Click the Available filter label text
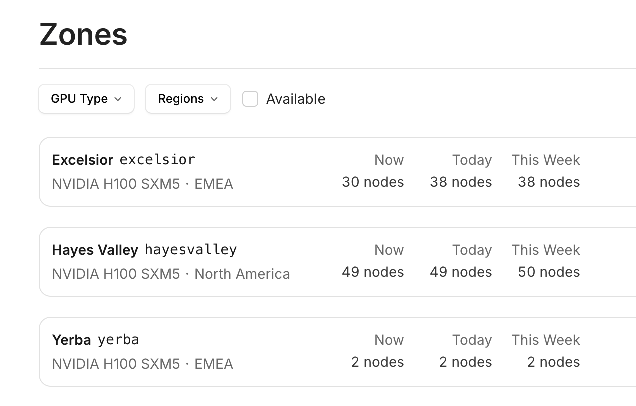Viewport: 636px width, 406px height. pos(295,99)
